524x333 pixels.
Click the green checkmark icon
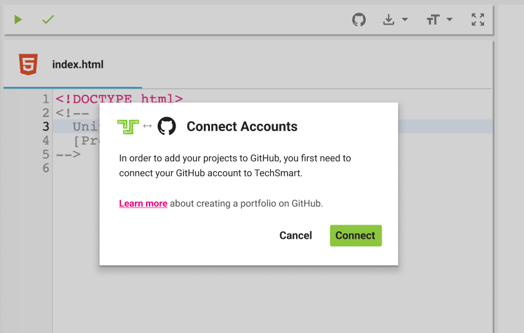[x=48, y=20]
